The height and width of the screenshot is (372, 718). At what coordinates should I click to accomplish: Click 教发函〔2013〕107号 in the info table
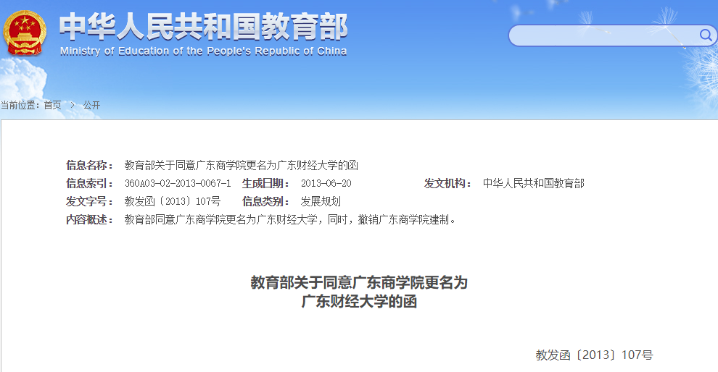[173, 201]
